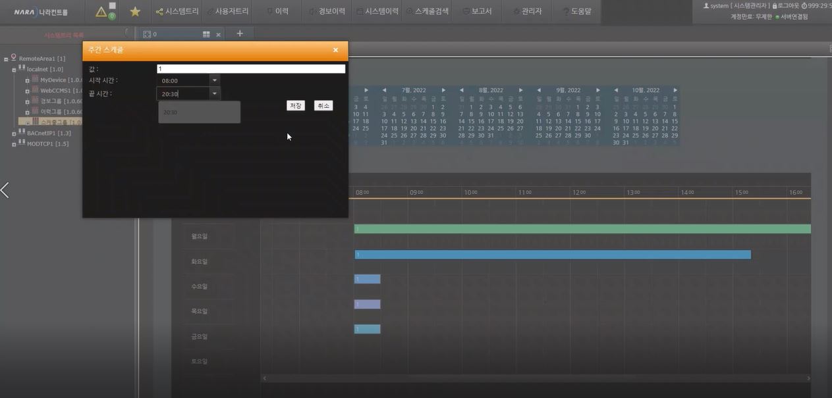The width and height of the screenshot is (832, 398).
Task: Select the 20:30 suggestion in the list
Action: click(199, 112)
